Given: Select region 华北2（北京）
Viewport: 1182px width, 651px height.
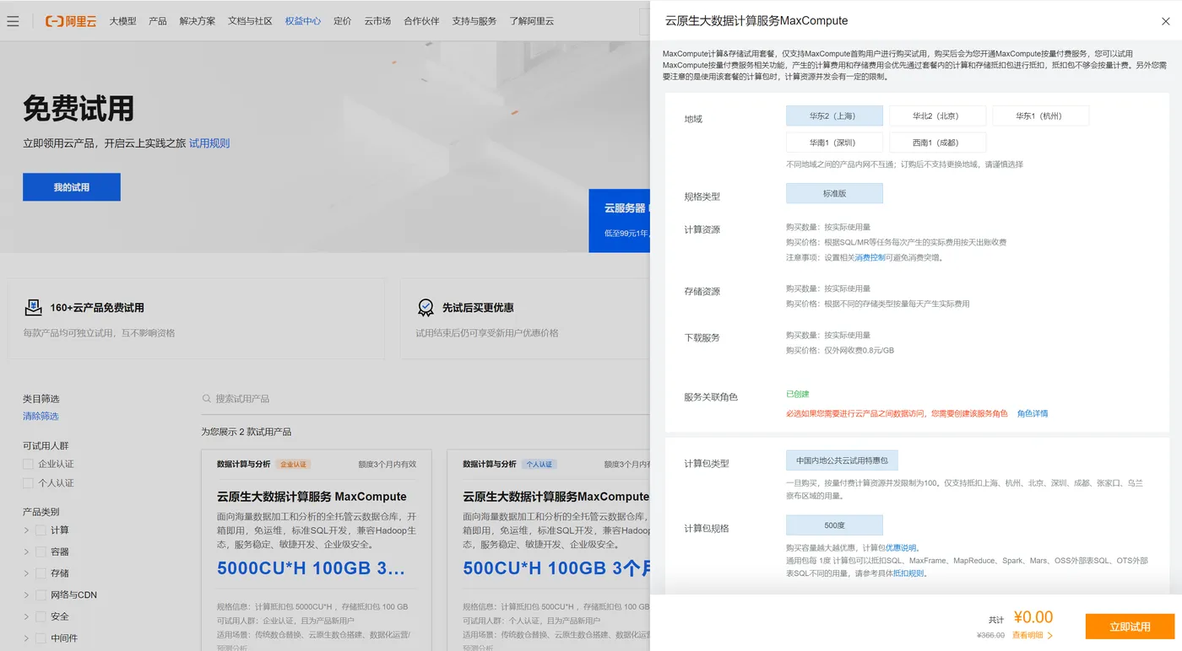Looking at the screenshot, I should [937, 116].
